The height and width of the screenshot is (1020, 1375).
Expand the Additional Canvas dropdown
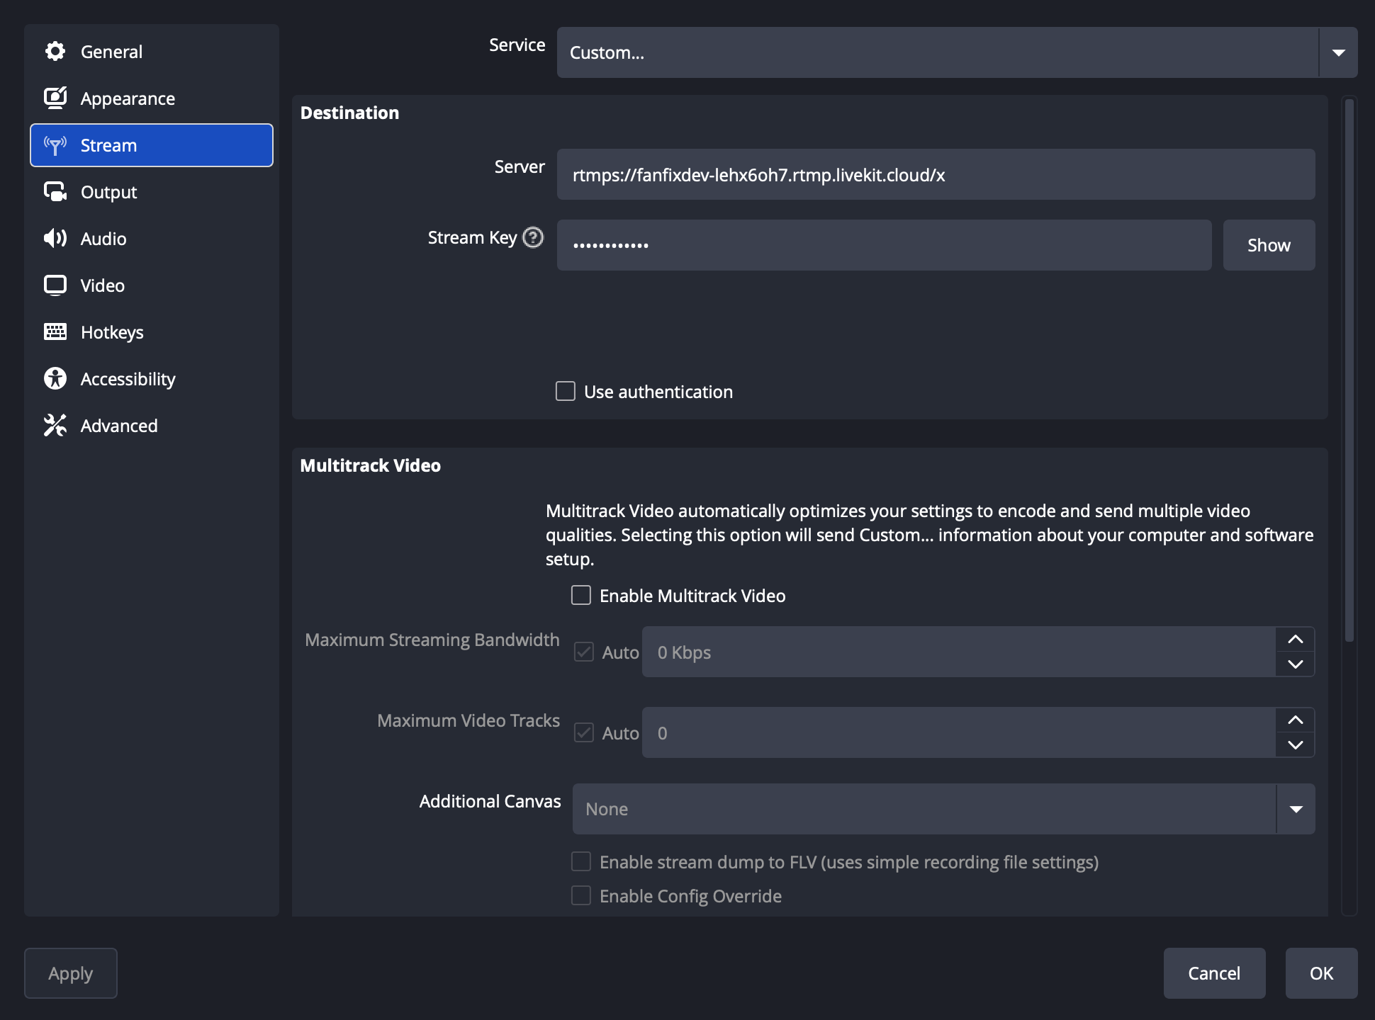(x=1296, y=809)
